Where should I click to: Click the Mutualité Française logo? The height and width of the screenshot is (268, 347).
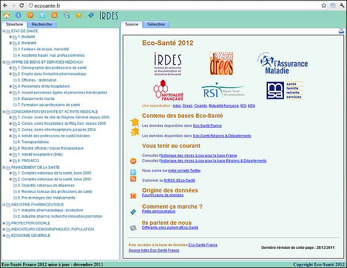click(169, 90)
